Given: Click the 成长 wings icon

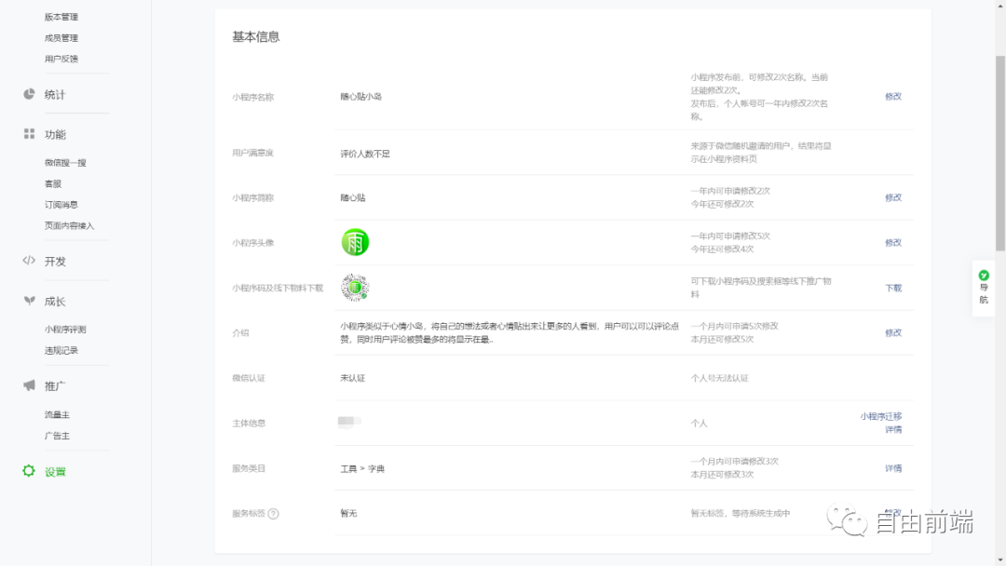Looking at the screenshot, I should 29,300.
